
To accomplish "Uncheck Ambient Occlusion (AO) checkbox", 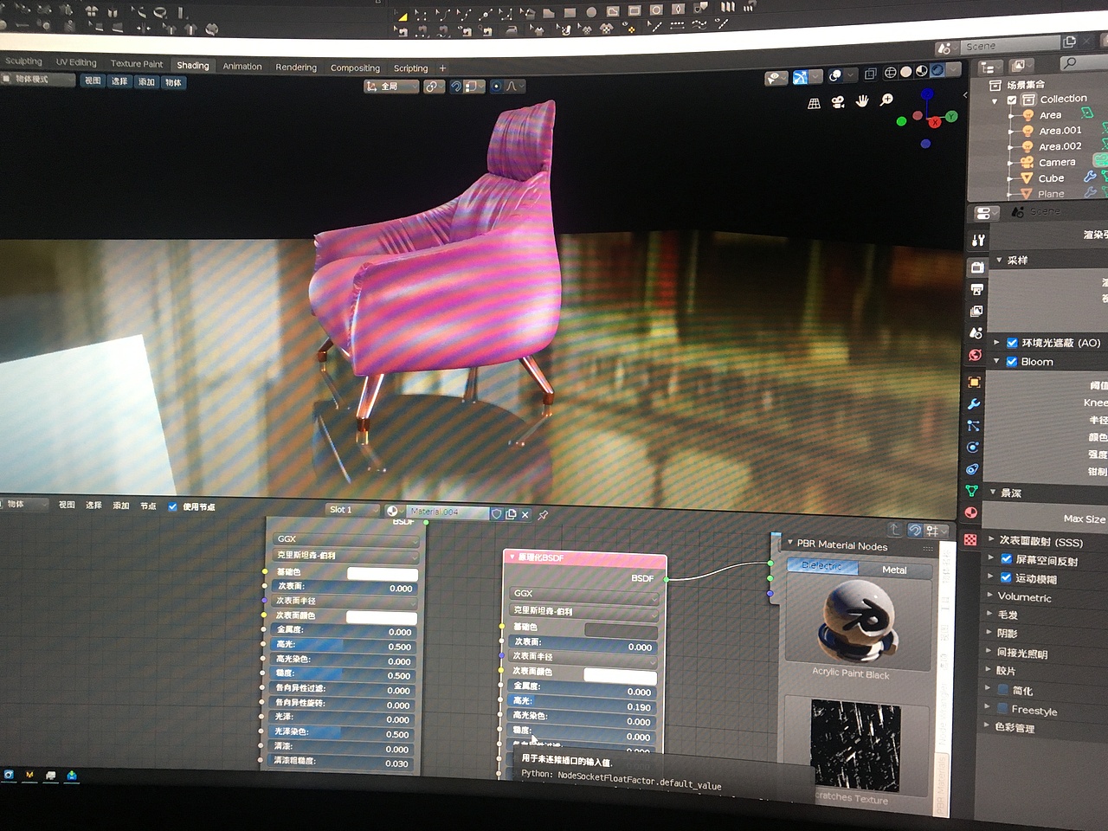I will click(x=1011, y=343).
